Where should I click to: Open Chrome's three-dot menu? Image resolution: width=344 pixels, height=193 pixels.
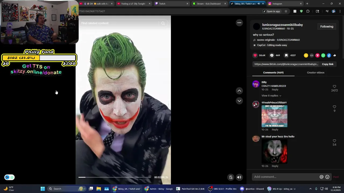pyautogui.click(x=340, y=11)
